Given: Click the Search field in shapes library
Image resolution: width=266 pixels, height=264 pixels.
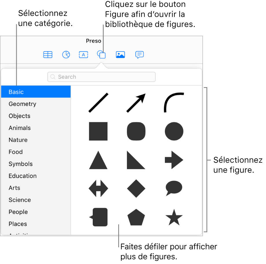Looking at the screenshot, I should pos(101,77).
